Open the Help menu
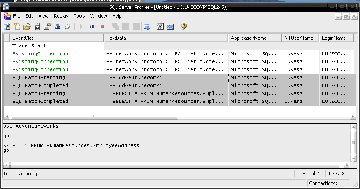The height and width of the screenshot is (189, 360). 117,16
